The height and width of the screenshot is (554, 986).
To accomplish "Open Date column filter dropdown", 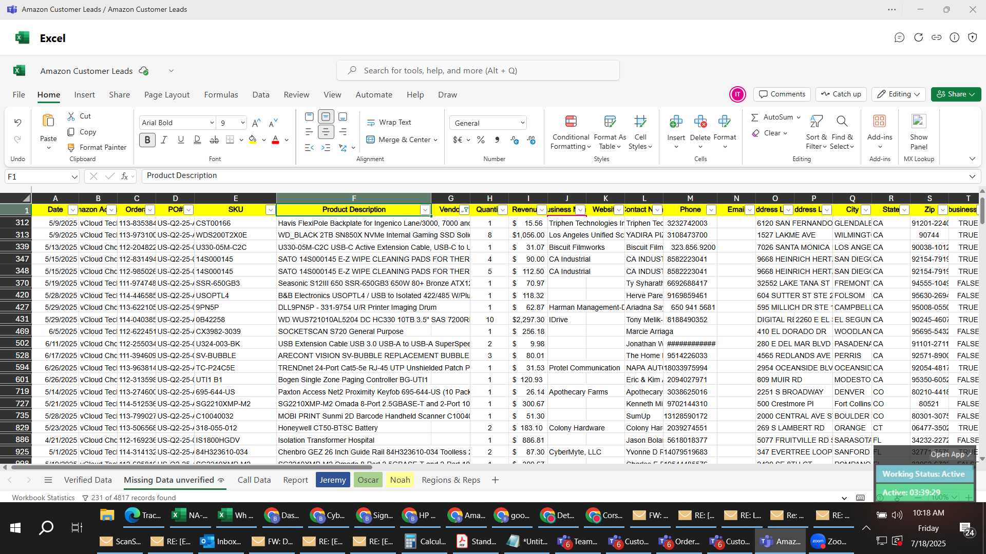I will pos(72,210).
